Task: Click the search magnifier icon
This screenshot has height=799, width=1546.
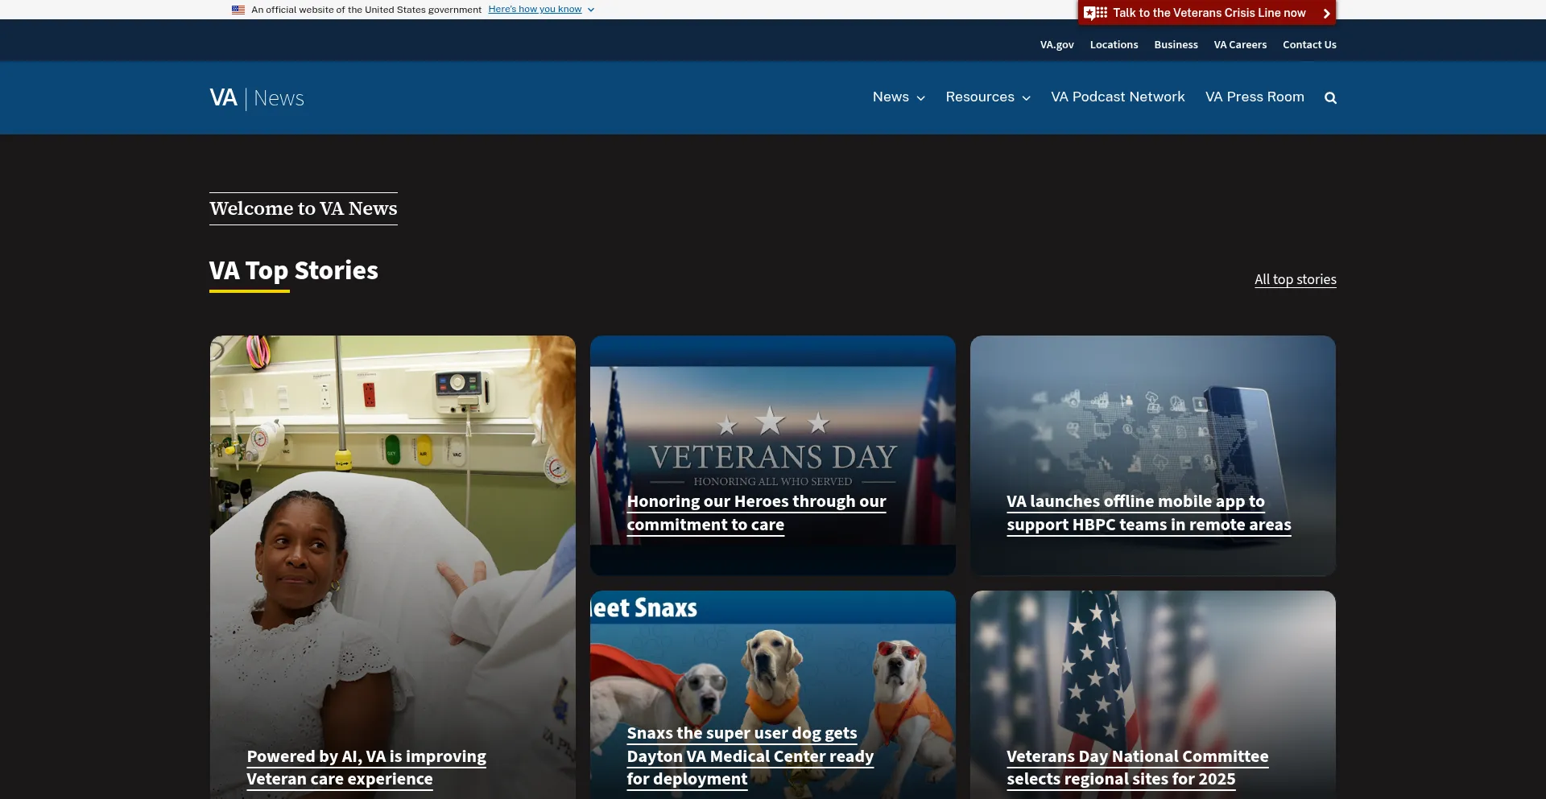Action: pos(1330,98)
